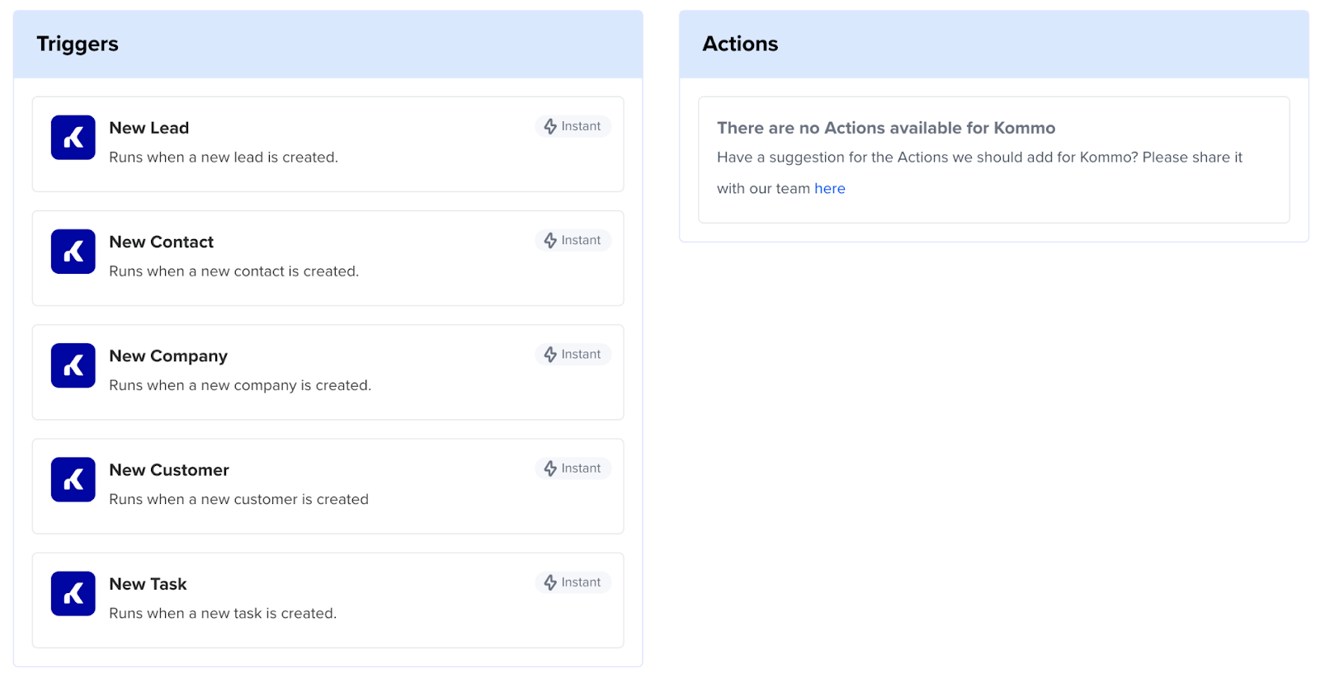Click 'There are no Actions available' heading
This screenshot has height=673, width=1320.
click(885, 128)
